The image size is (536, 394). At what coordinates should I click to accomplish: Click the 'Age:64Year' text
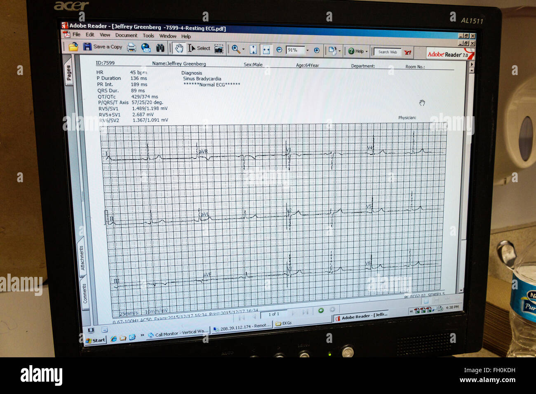(307, 65)
